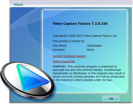Click the 'maximum extent possible under the law' line
Viewport: 133px width, 104px height.
(x=82, y=80)
